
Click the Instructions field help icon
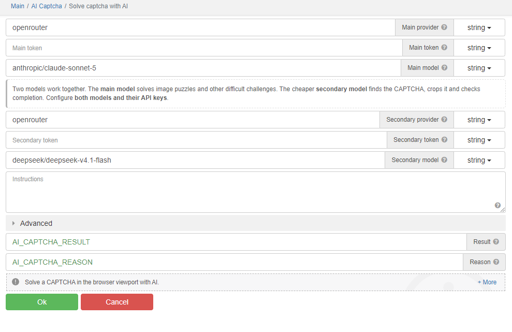tap(498, 205)
